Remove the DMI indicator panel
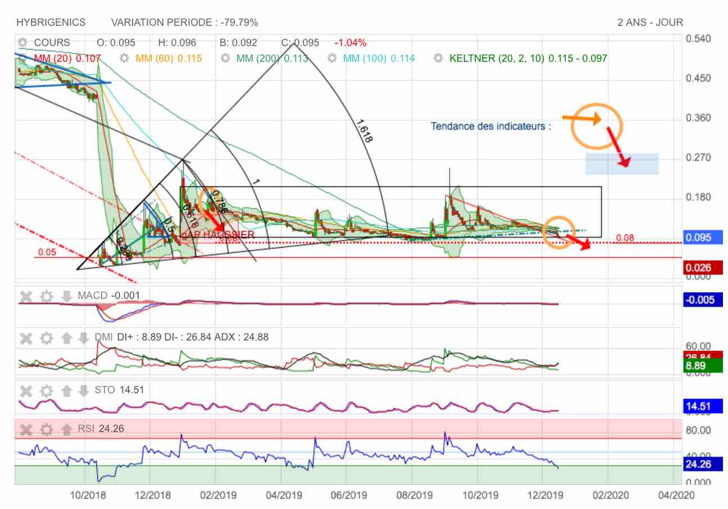The width and height of the screenshot is (728, 509). coord(26,338)
